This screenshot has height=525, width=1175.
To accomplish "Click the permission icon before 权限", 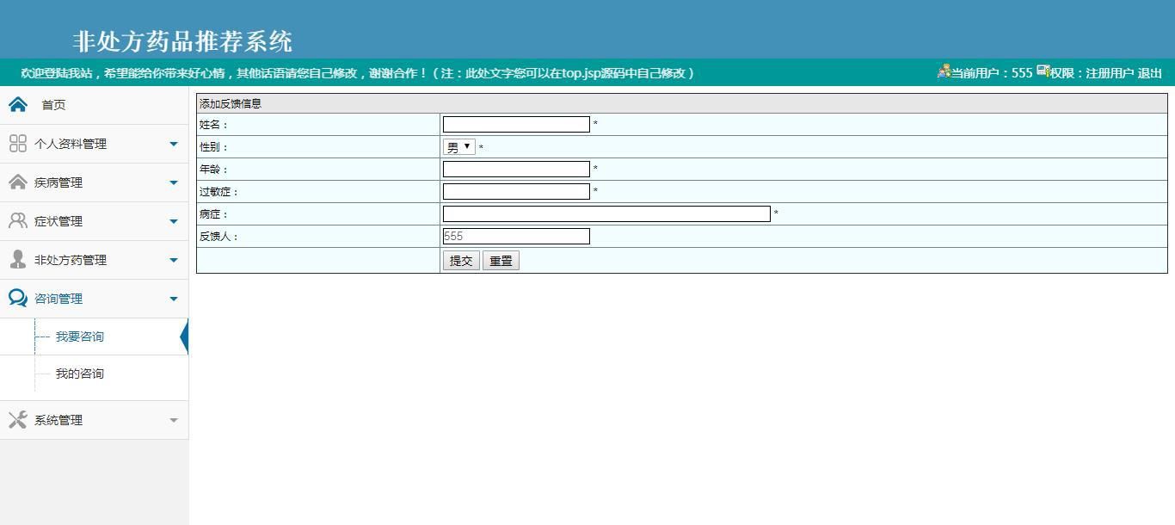I will click(x=1043, y=71).
